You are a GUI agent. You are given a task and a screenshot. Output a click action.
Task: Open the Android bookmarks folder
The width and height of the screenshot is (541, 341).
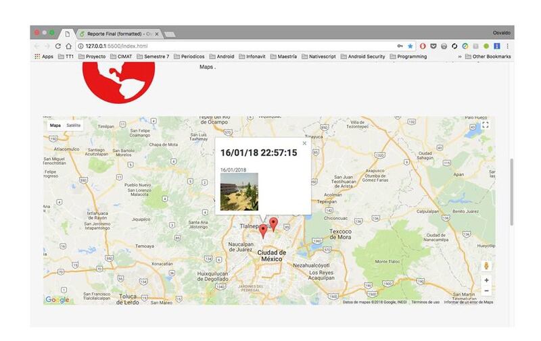point(222,57)
